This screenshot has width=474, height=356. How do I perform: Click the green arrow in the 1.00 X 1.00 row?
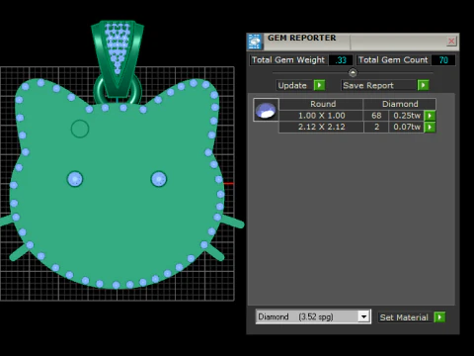(430, 116)
